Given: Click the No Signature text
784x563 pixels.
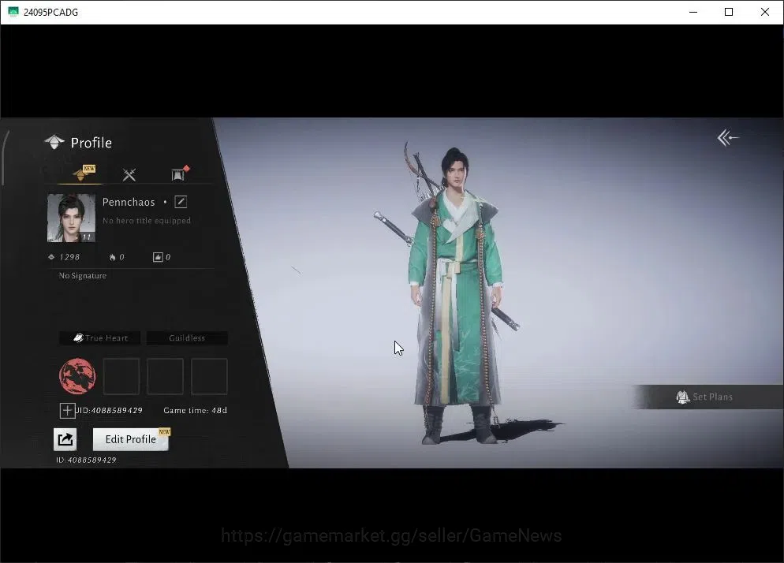Looking at the screenshot, I should (x=83, y=275).
